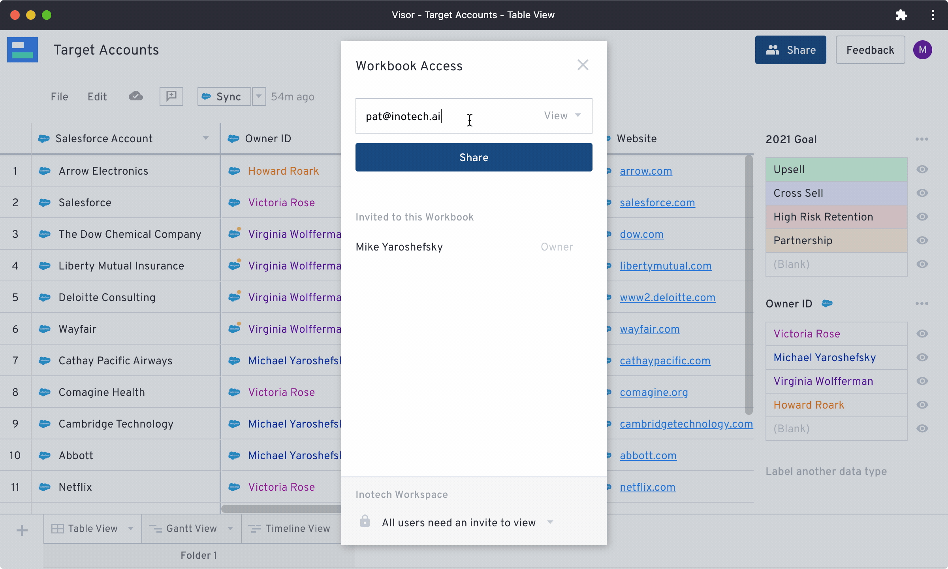The width and height of the screenshot is (948, 569).
Task: Open the Owner ID panel ellipsis menu
Action: point(922,303)
